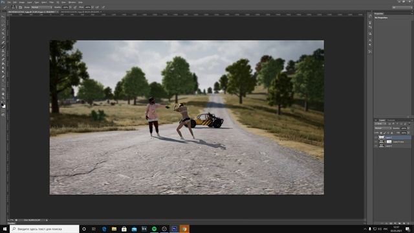
Task: Open the layer Fill value dropdown
Action: tap(408, 133)
